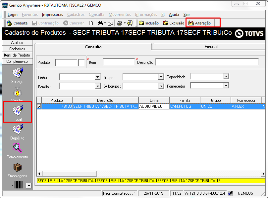
Task: Click the Familia column header
Action: coord(185,100)
